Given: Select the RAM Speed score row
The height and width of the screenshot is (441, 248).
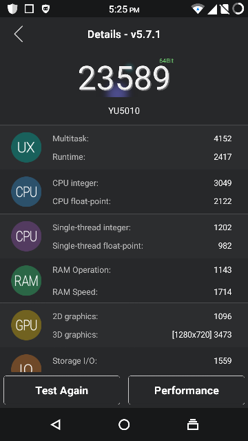Looking at the screenshot, I should click(x=142, y=292).
